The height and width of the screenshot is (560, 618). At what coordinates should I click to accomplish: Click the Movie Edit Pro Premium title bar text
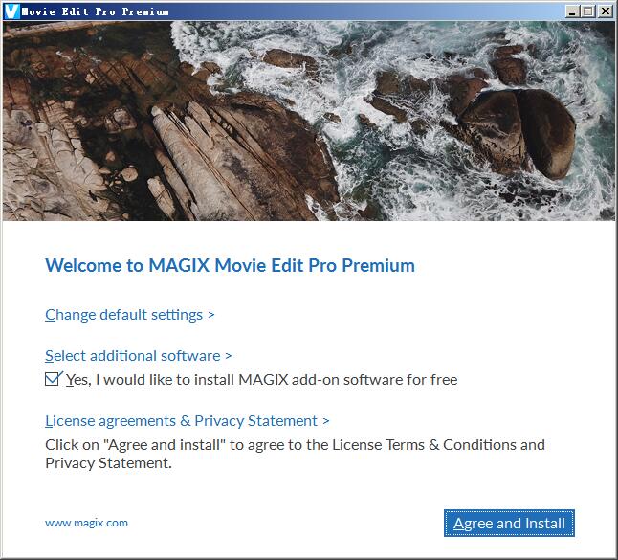click(95, 11)
